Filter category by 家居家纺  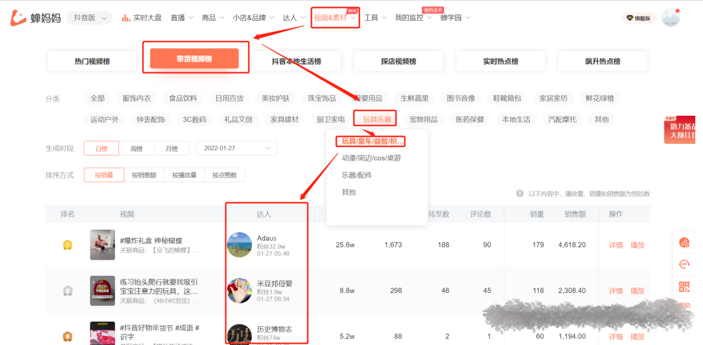pos(554,98)
